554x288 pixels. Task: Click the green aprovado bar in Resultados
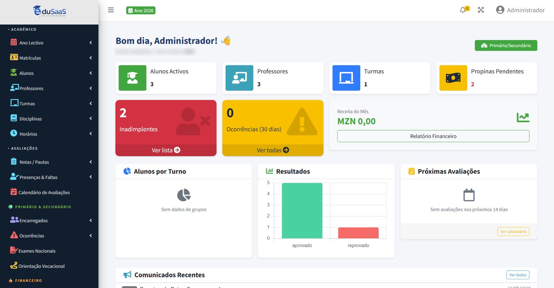point(302,211)
